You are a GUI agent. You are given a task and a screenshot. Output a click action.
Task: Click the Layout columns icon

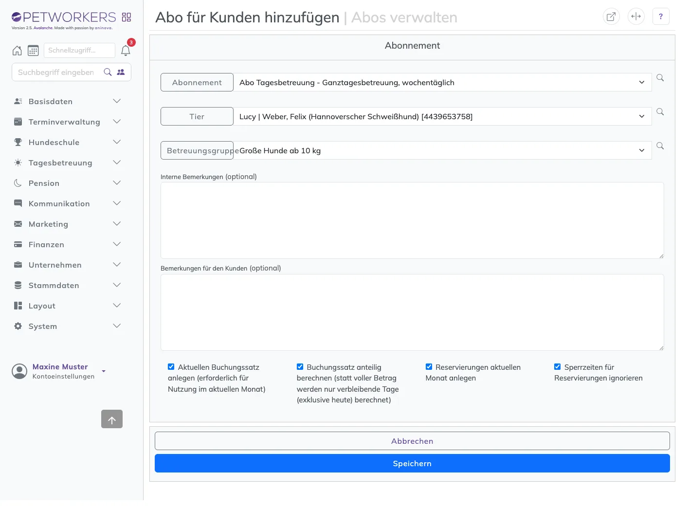(x=18, y=306)
